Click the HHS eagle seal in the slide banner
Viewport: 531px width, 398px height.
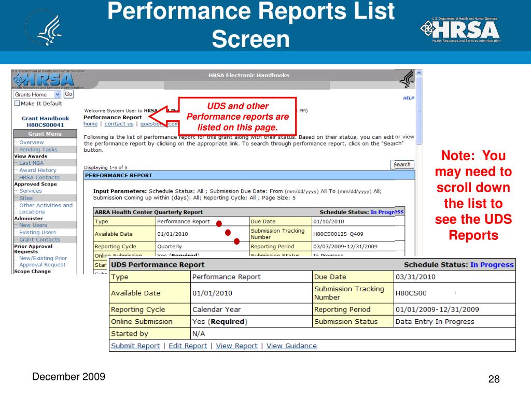coord(44,28)
